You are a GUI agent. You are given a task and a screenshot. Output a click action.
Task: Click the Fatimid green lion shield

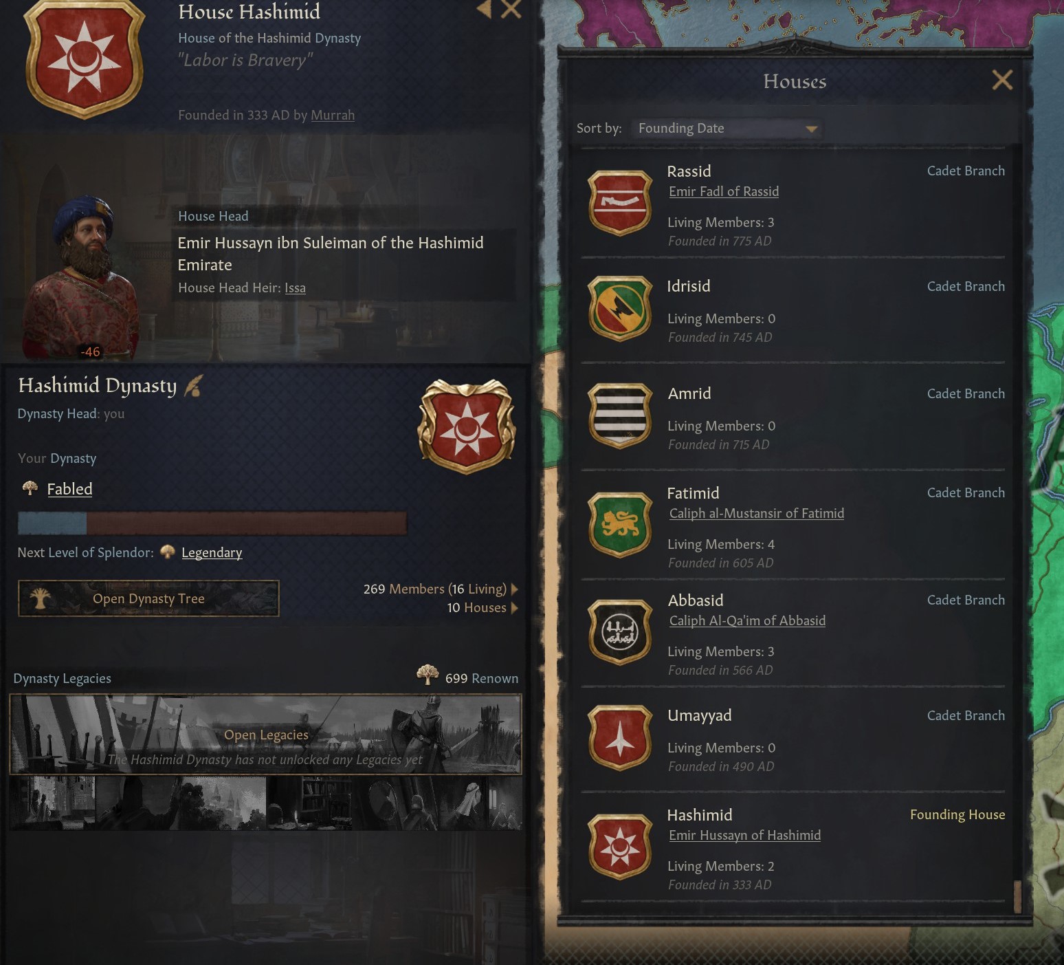[620, 525]
